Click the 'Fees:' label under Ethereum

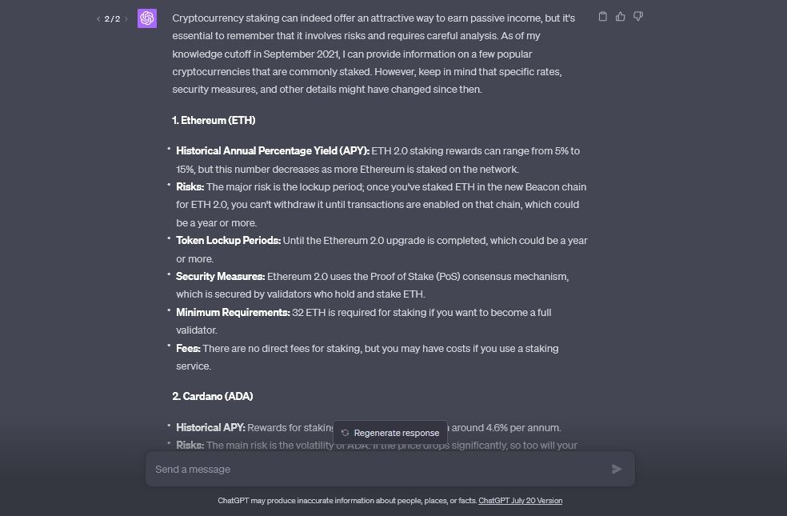188,349
